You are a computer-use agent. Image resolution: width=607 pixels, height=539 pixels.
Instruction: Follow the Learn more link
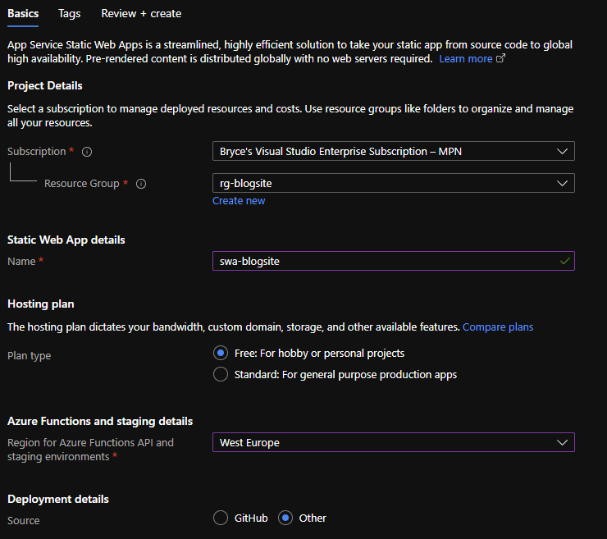[465, 59]
